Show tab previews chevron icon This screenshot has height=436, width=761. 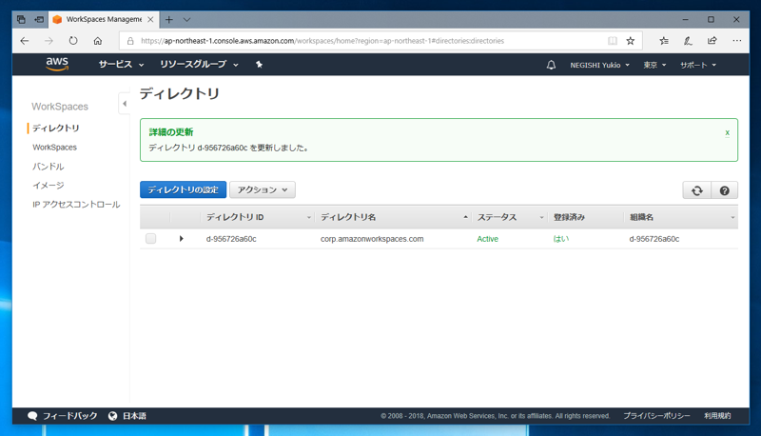coord(186,19)
